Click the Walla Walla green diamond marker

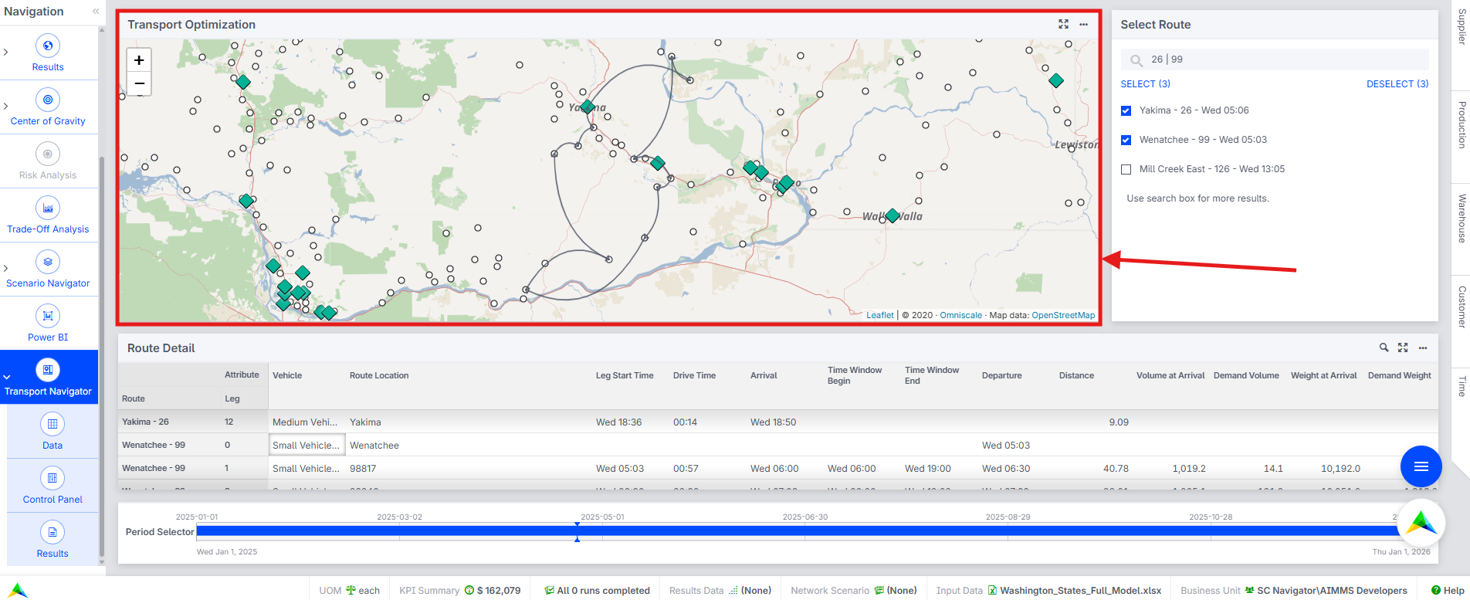892,215
